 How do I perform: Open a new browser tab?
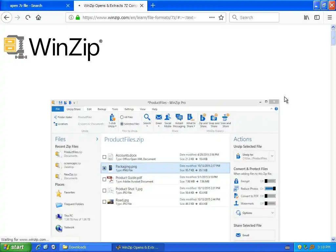[153, 5]
